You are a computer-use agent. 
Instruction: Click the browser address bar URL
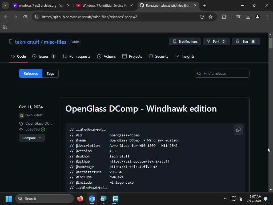click(90, 17)
